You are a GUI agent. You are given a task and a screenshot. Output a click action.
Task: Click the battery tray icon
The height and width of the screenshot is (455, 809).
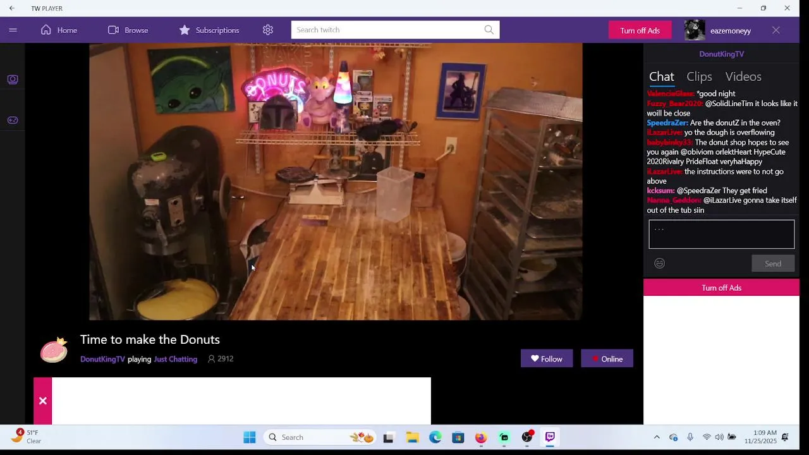[732, 437]
